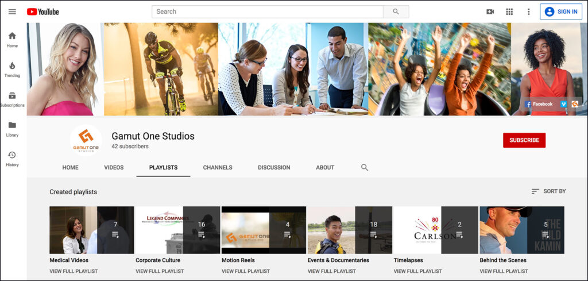Subscribe to Gamut One Studios
Viewport: 588px width, 281px height.
(x=524, y=140)
